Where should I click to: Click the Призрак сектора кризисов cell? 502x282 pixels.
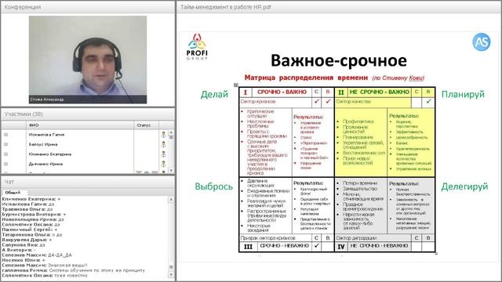pyautogui.click(x=275, y=238)
